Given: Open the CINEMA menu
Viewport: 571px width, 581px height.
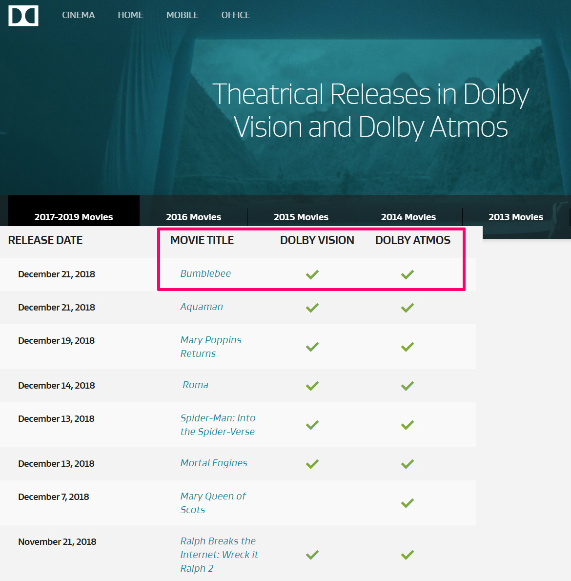Looking at the screenshot, I should pyautogui.click(x=78, y=15).
